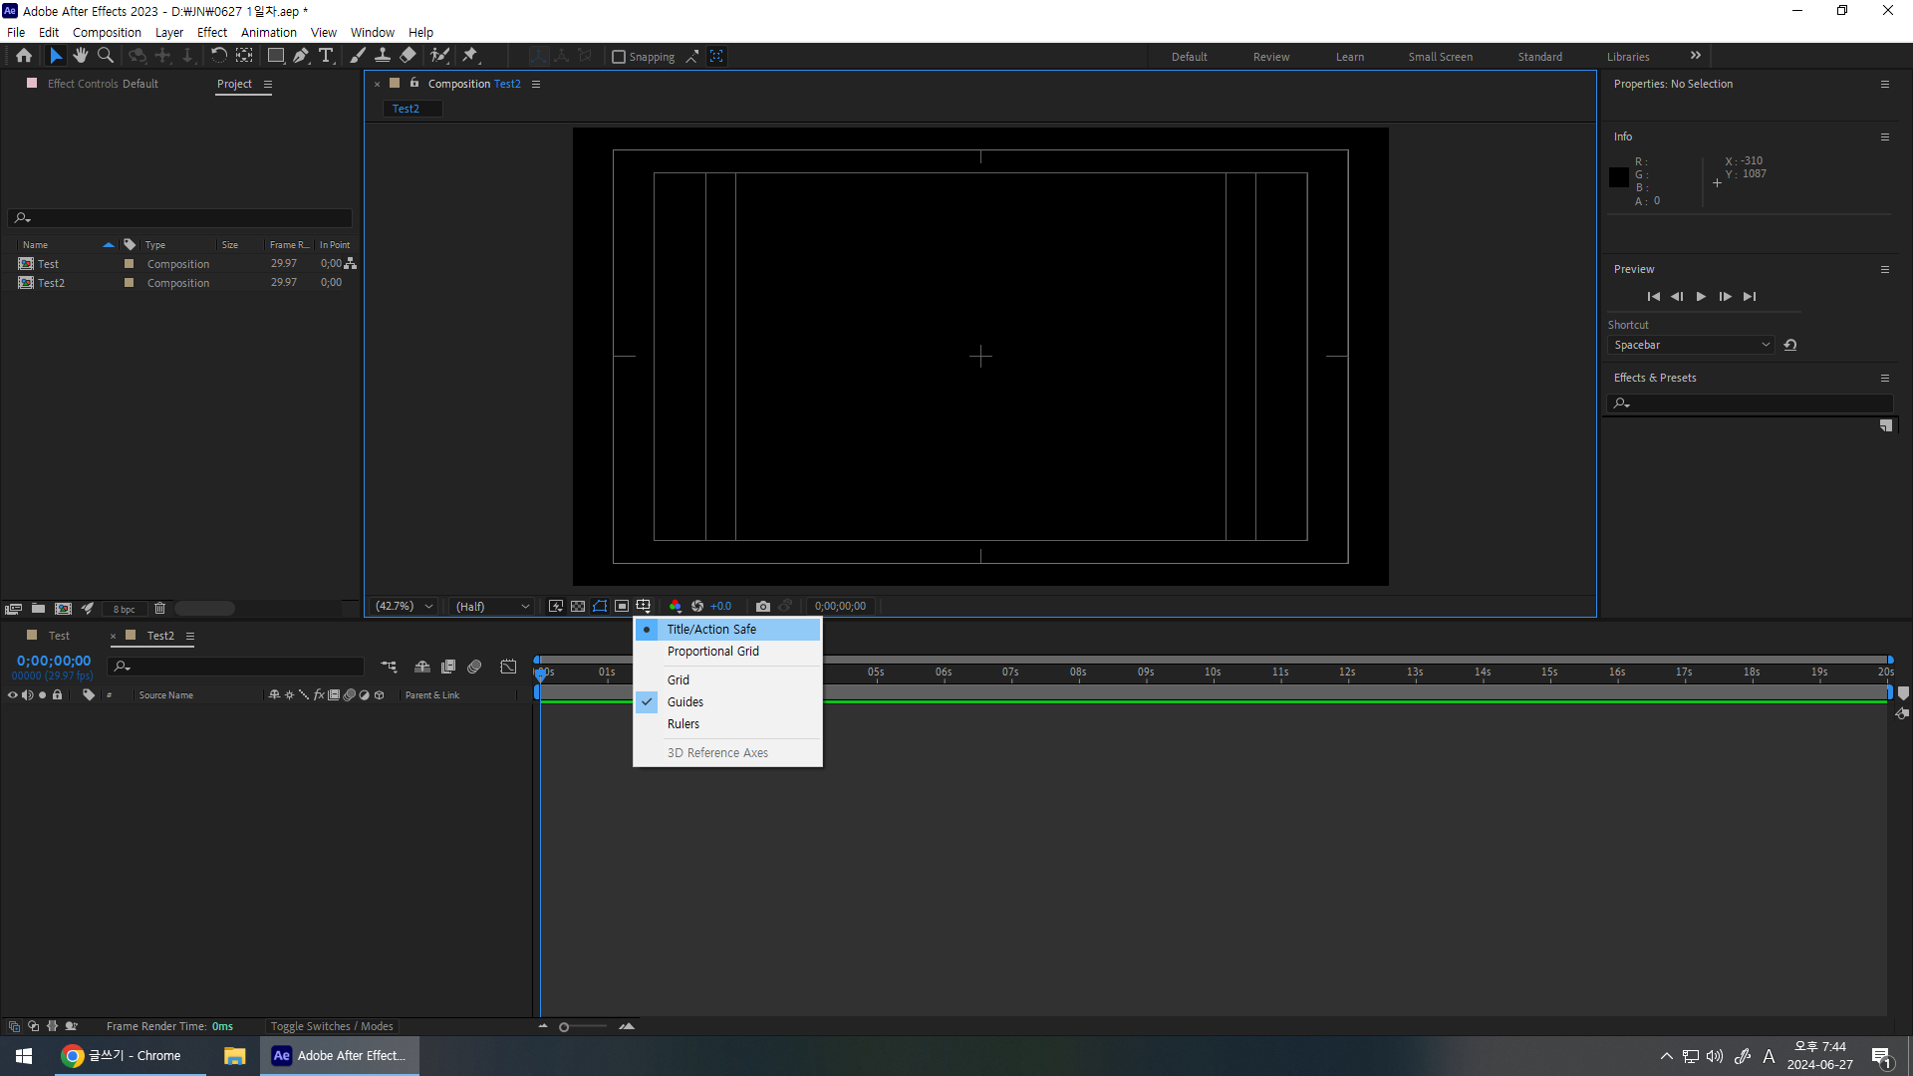The width and height of the screenshot is (1913, 1076).
Task: Toggle the transparency grid button
Action: [x=578, y=606]
